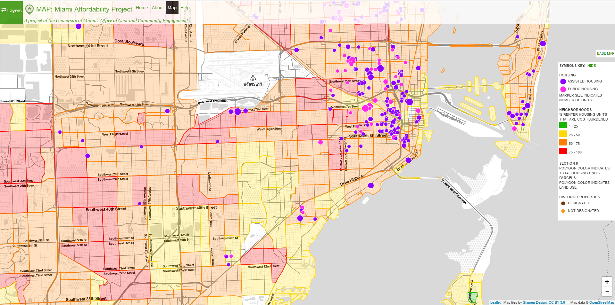Click the green map pin logo icon
Screen dimensions: 615x305
click(29, 9)
